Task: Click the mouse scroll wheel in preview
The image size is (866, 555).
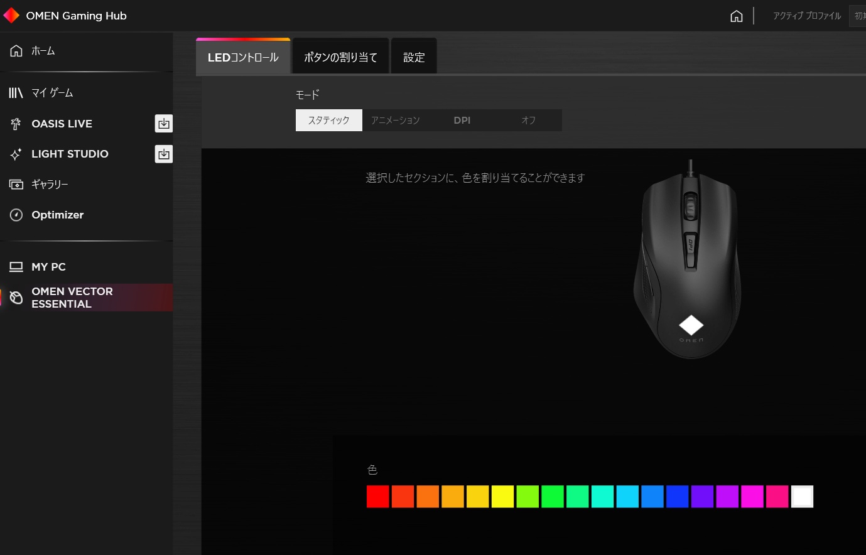Action: point(690,206)
